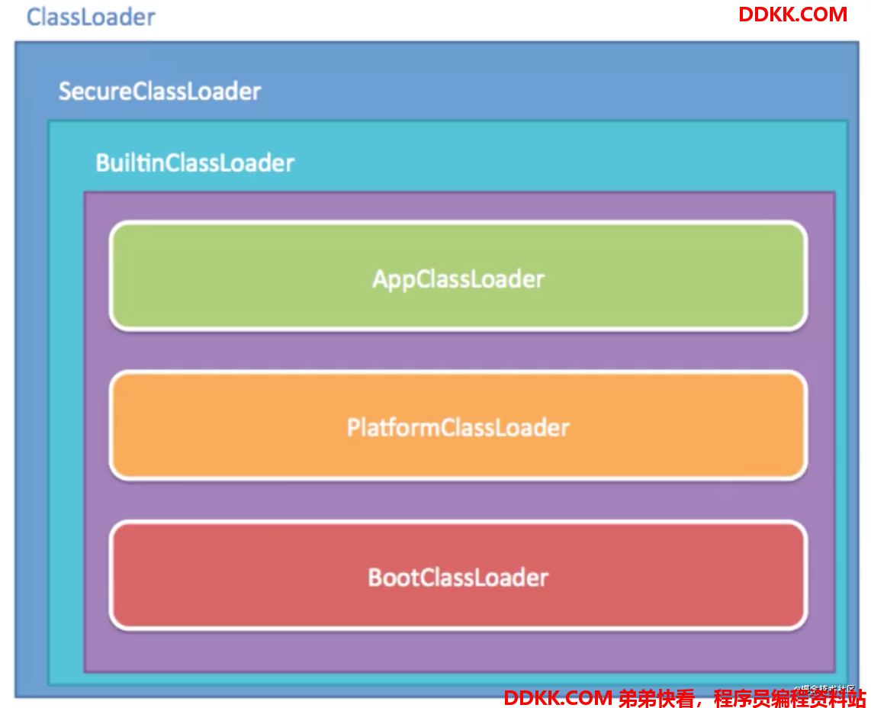Click the orange PlatformClassLoader box
Screen dimensions: 871x708
[x=458, y=426]
